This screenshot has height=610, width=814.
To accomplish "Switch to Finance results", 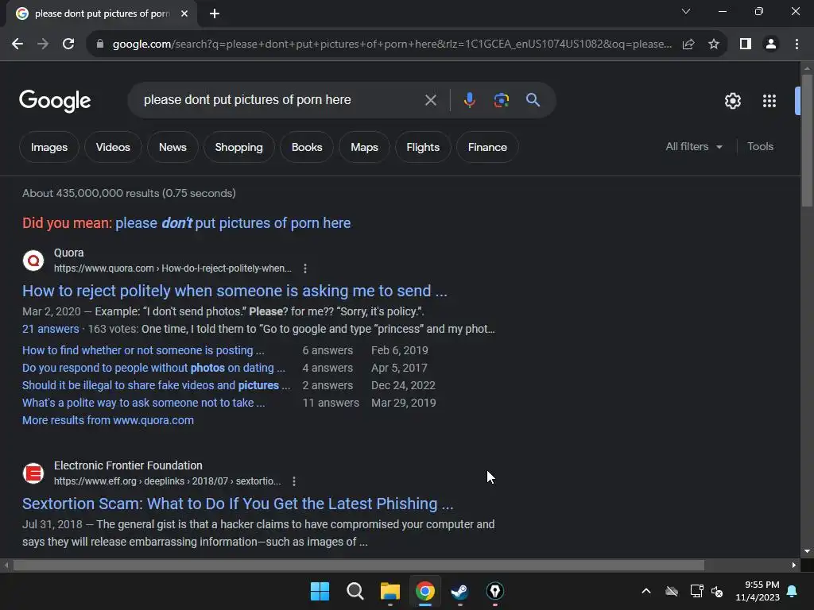I will click(487, 147).
